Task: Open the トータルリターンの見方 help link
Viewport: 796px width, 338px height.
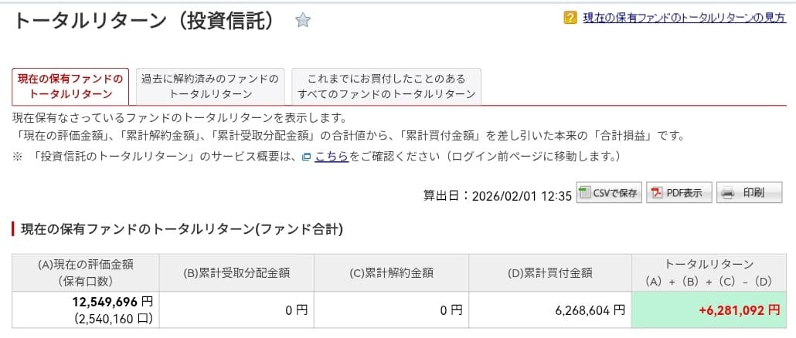Action: pyautogui.click(x=684, y=18)
